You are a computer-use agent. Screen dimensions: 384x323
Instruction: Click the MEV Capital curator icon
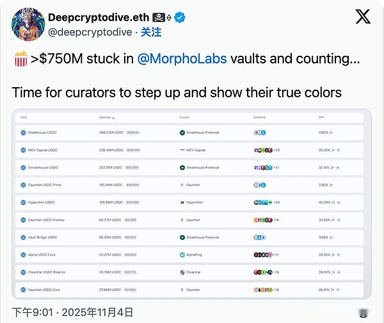pyautogui.click(x=182, y=151)
